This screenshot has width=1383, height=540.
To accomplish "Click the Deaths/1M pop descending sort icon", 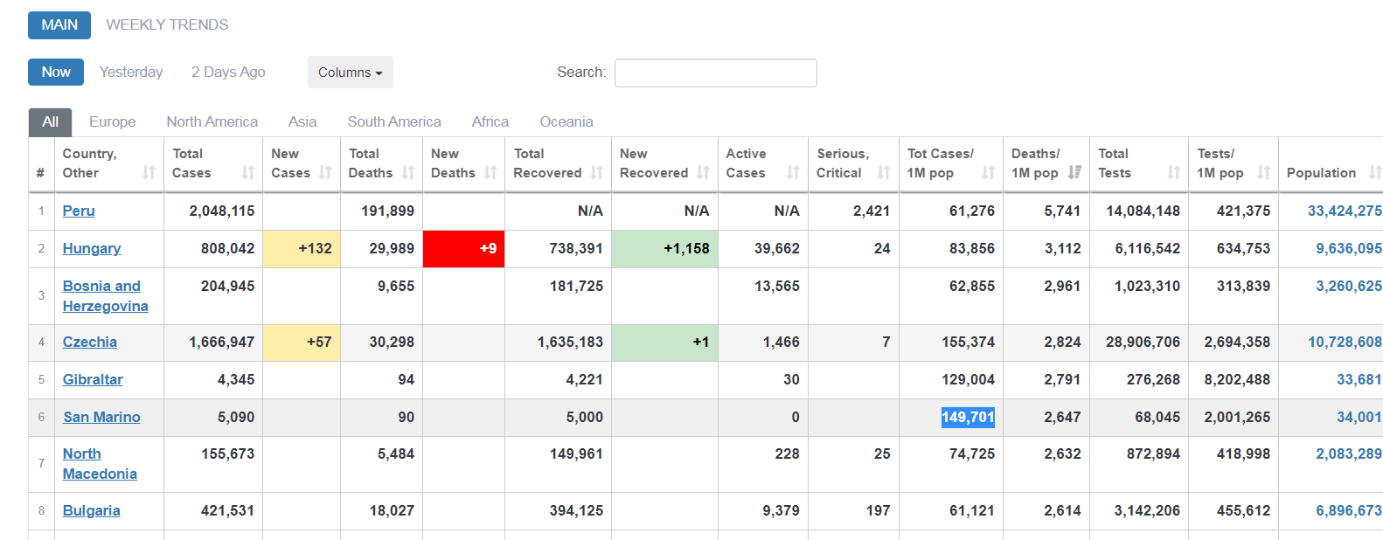I will coord(1074,173).
